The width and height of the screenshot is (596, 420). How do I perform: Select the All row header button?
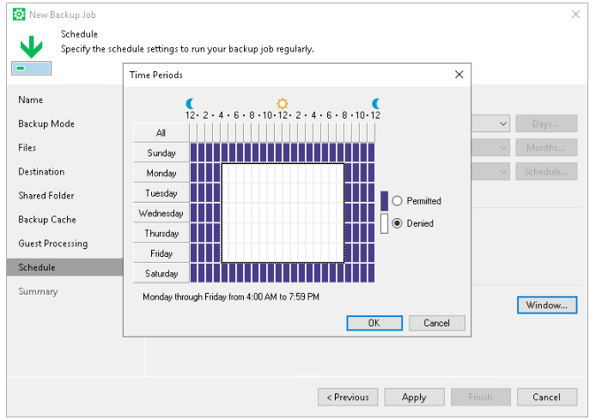(161, 132)
